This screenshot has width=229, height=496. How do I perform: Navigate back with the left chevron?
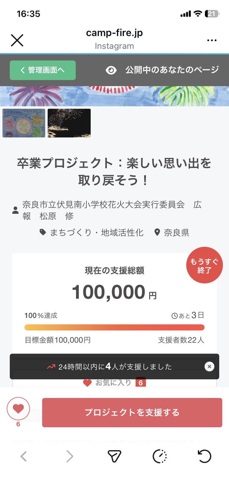coord(24,457)
